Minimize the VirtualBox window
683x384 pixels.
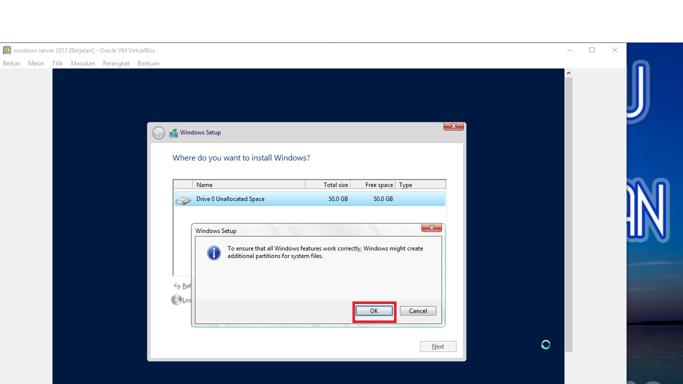pyautogui.click(x=569, y=50)
